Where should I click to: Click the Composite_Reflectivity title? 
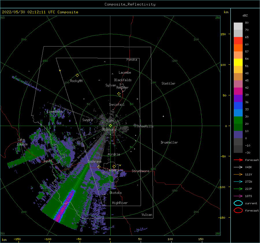[x=130, y=4]
